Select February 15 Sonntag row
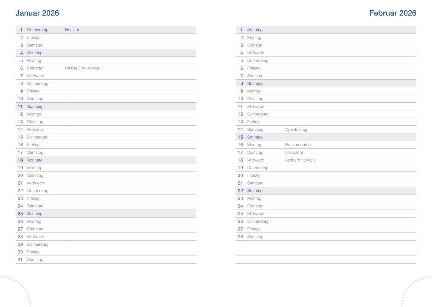Image resolution: width=432 pixels, height=307 pixels. click(326, 137)
